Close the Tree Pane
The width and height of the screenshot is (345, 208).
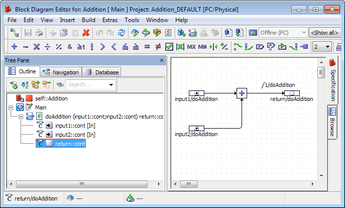pos(162,60)
